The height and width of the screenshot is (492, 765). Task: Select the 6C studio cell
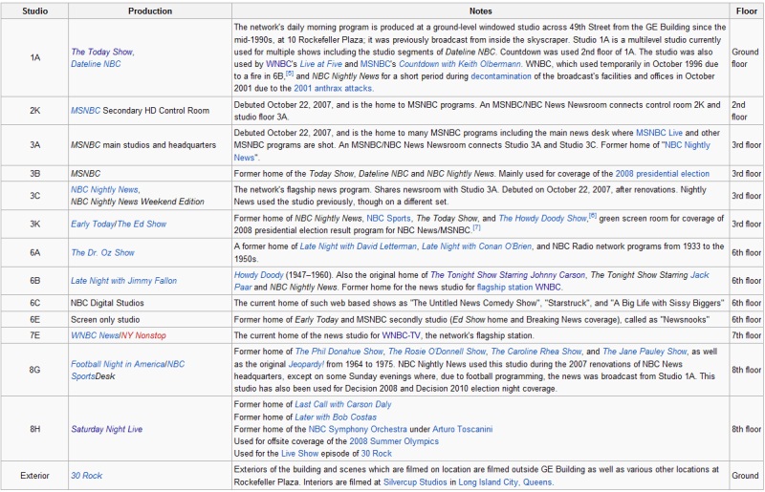tap(34, 303)
